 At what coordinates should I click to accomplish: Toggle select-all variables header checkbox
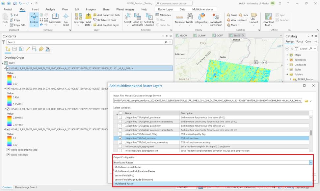click(120, 113)
